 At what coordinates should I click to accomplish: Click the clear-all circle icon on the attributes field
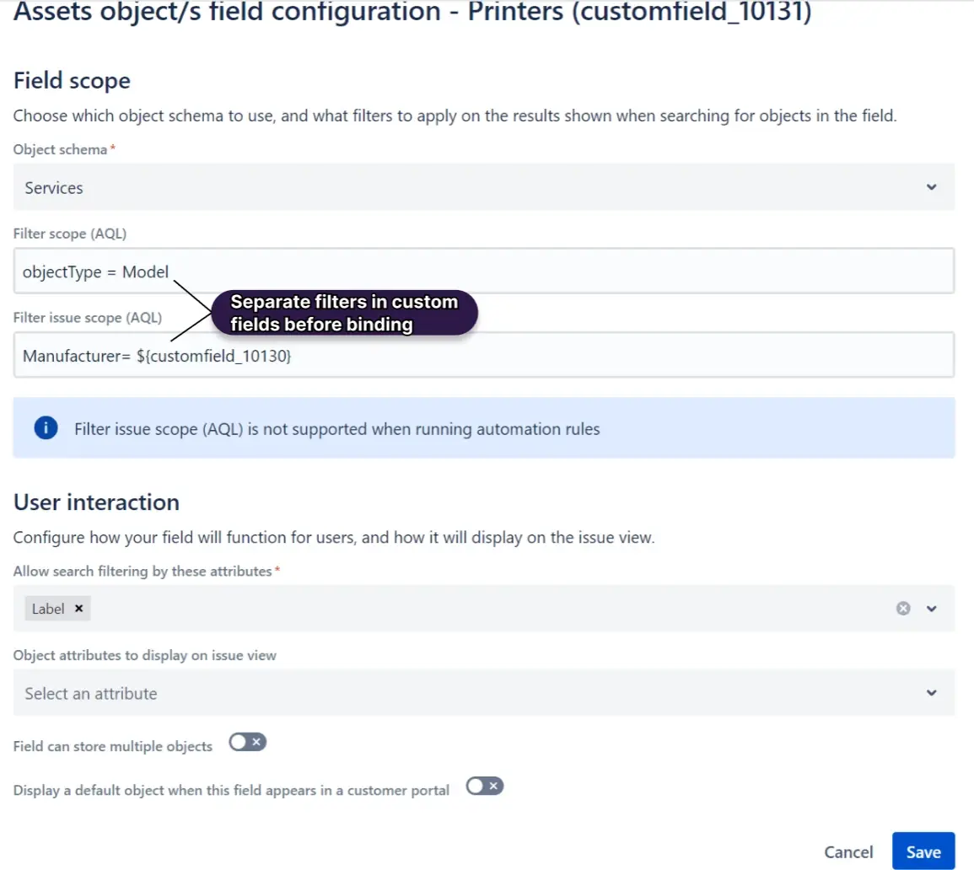click(903, 608)
